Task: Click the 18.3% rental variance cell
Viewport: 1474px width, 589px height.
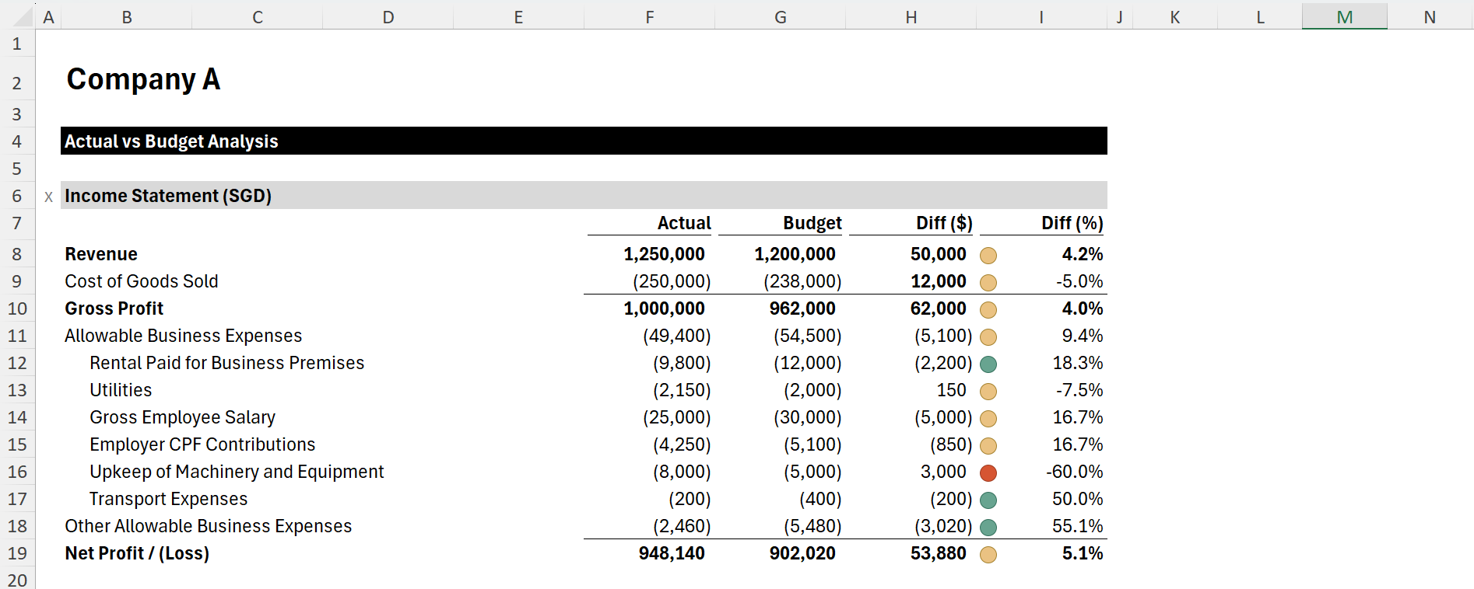Action: [1078, 363]
